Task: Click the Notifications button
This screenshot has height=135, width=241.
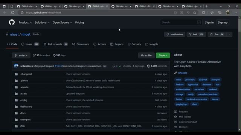Action: pyautogui.click(x=175, y=34)
